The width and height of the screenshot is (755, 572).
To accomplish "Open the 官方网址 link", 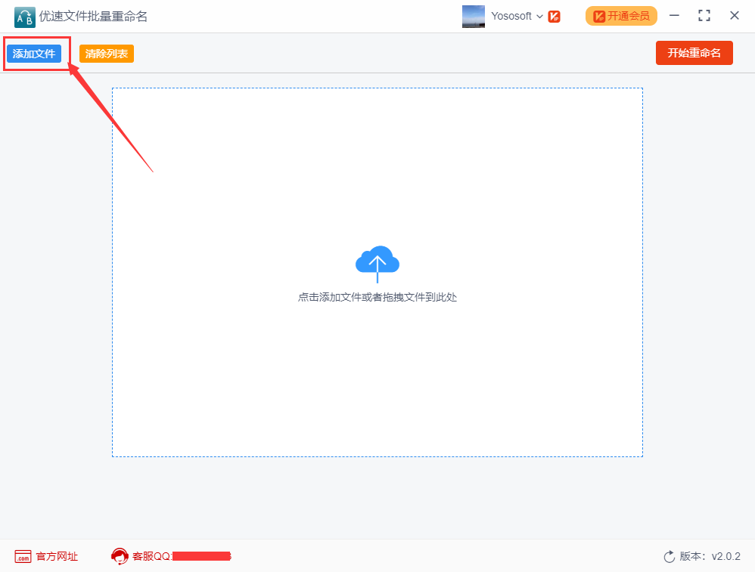I will tap(57, 557).
